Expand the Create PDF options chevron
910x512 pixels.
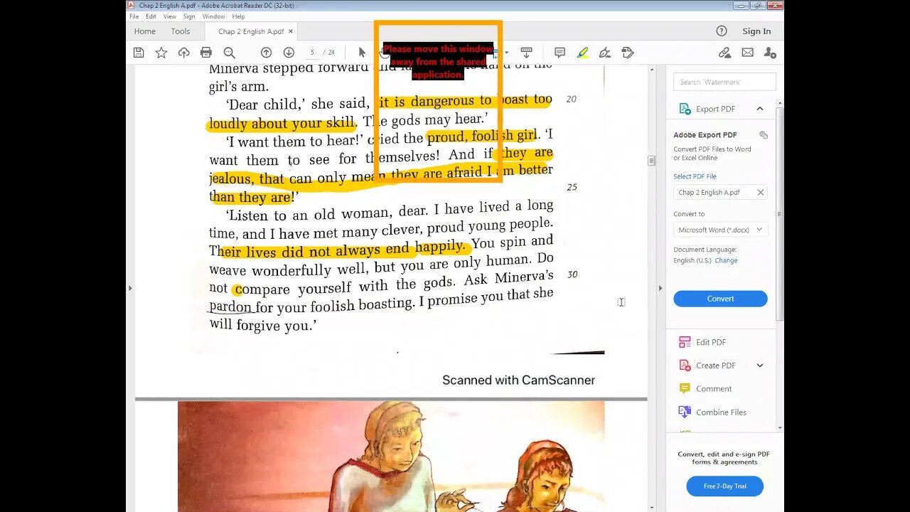tap(760, 366)
